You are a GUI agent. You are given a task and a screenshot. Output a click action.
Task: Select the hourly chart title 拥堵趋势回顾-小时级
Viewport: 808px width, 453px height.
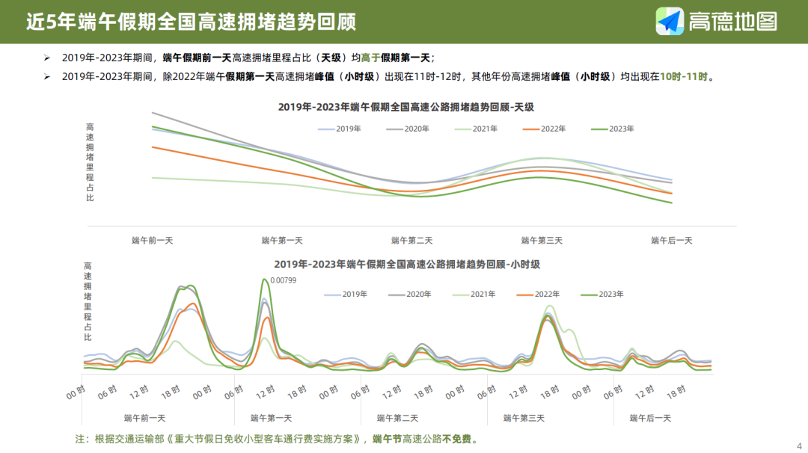(x=406, y=264)
